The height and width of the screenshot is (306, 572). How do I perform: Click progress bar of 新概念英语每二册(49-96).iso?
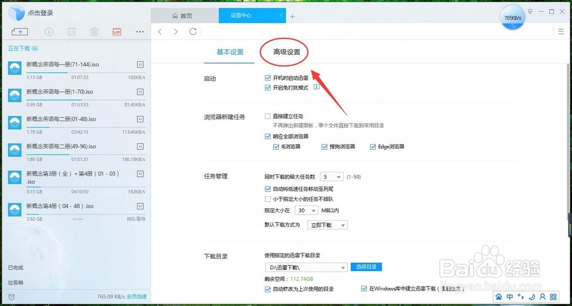86,154
